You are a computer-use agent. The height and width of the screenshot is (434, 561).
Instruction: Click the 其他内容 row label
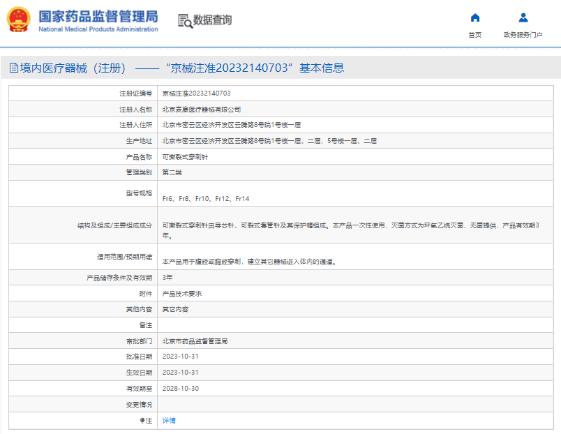[139, 309]
